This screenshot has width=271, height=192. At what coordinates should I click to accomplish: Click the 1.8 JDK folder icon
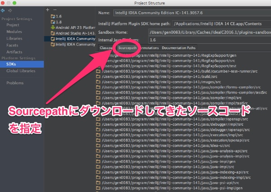point(53,22)
